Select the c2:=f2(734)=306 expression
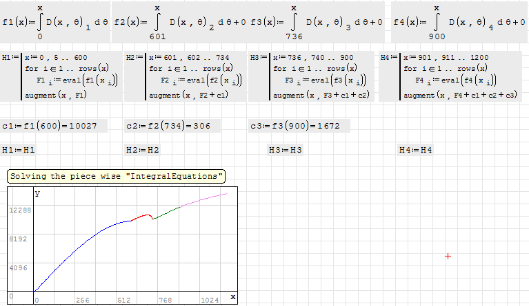The height and width of the screenshot is (306, 529). pos(172,126)
